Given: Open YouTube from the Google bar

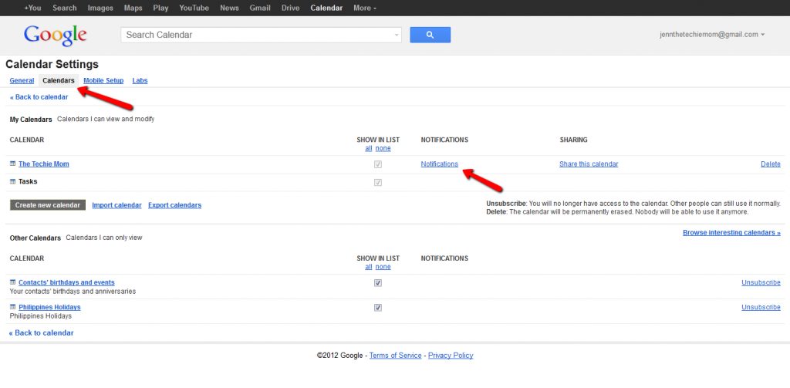Looking at the screenshot, I should tap(194, 8).
